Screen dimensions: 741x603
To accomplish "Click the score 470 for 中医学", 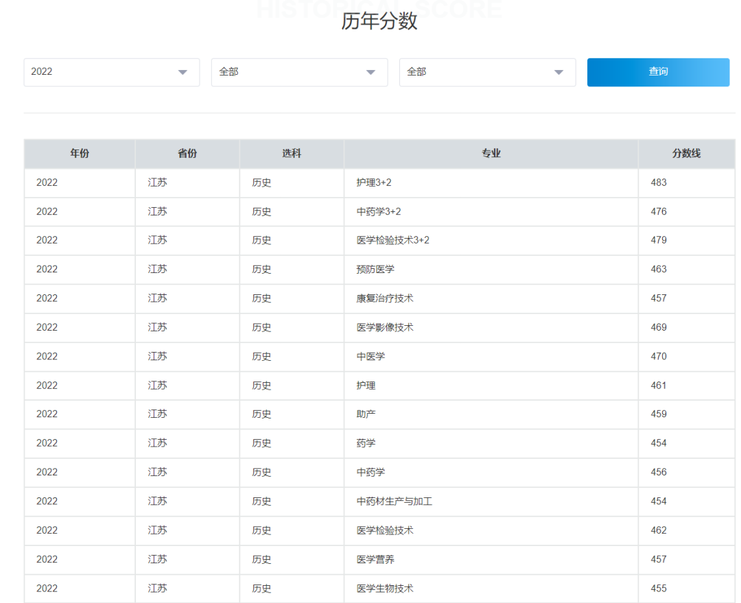I will coord(659,357).
